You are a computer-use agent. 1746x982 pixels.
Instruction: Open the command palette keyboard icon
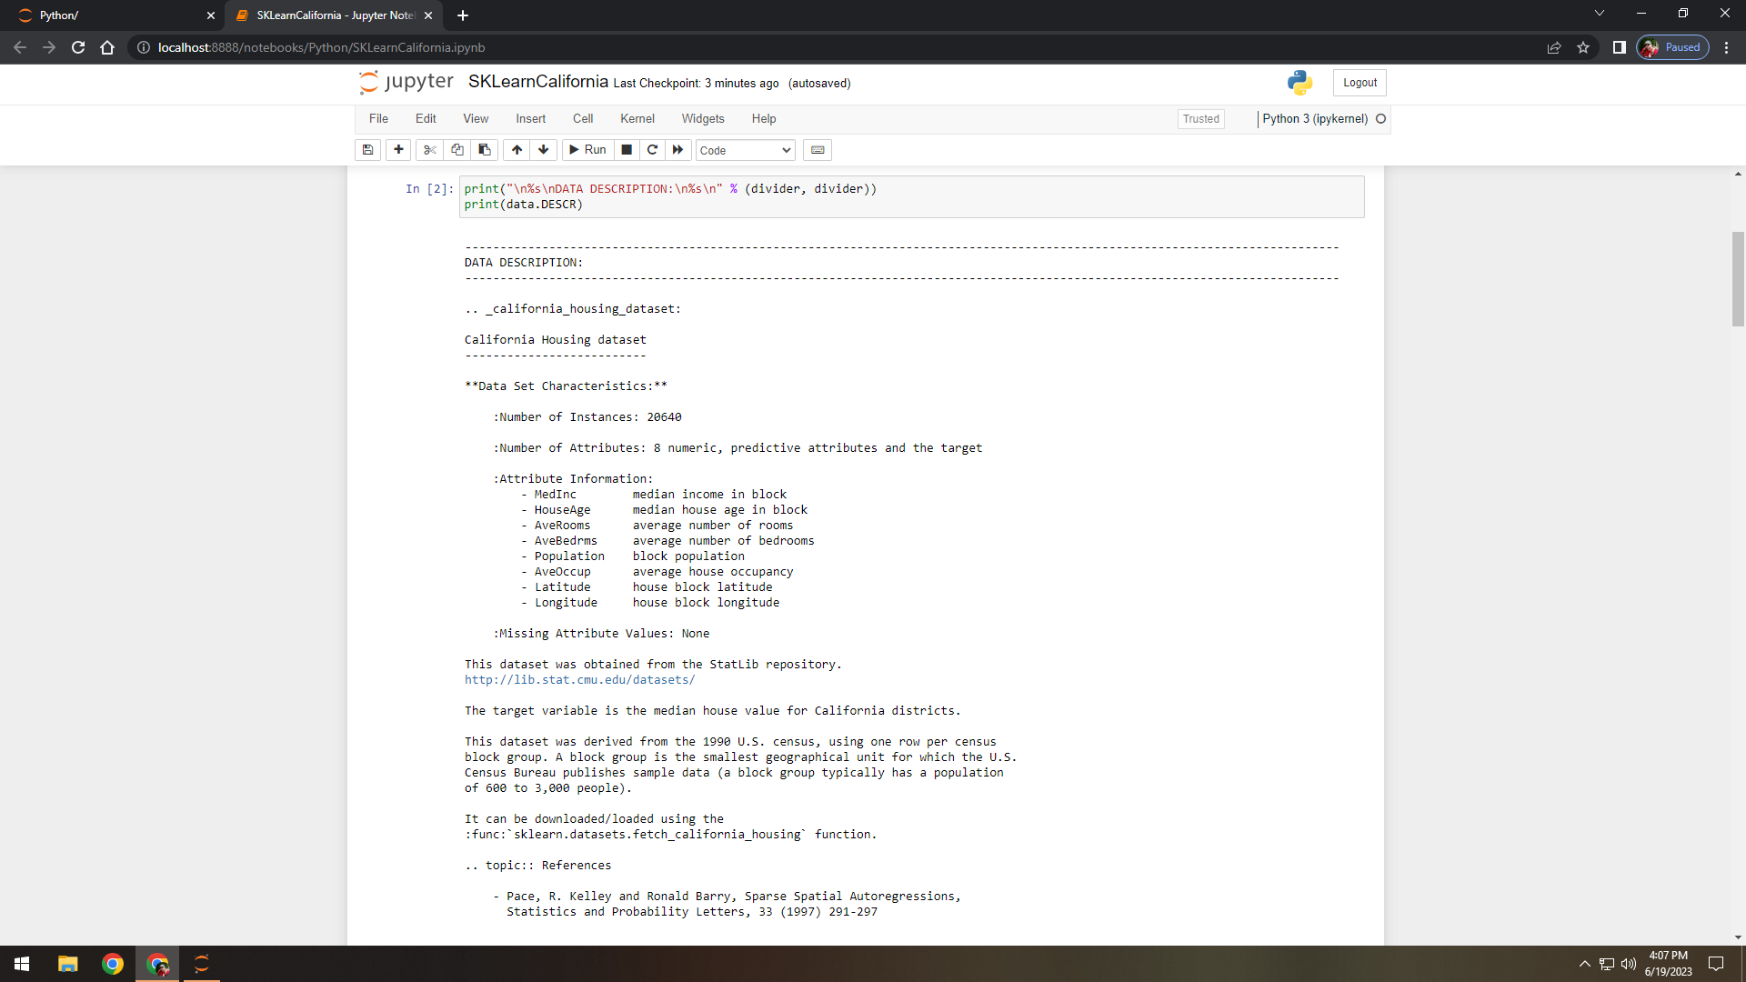[x=818, y=150]
